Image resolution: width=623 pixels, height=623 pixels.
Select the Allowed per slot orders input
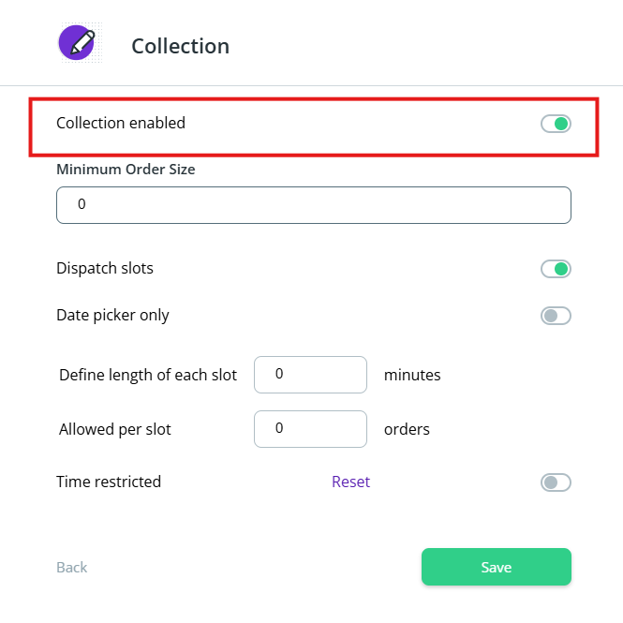310,429
